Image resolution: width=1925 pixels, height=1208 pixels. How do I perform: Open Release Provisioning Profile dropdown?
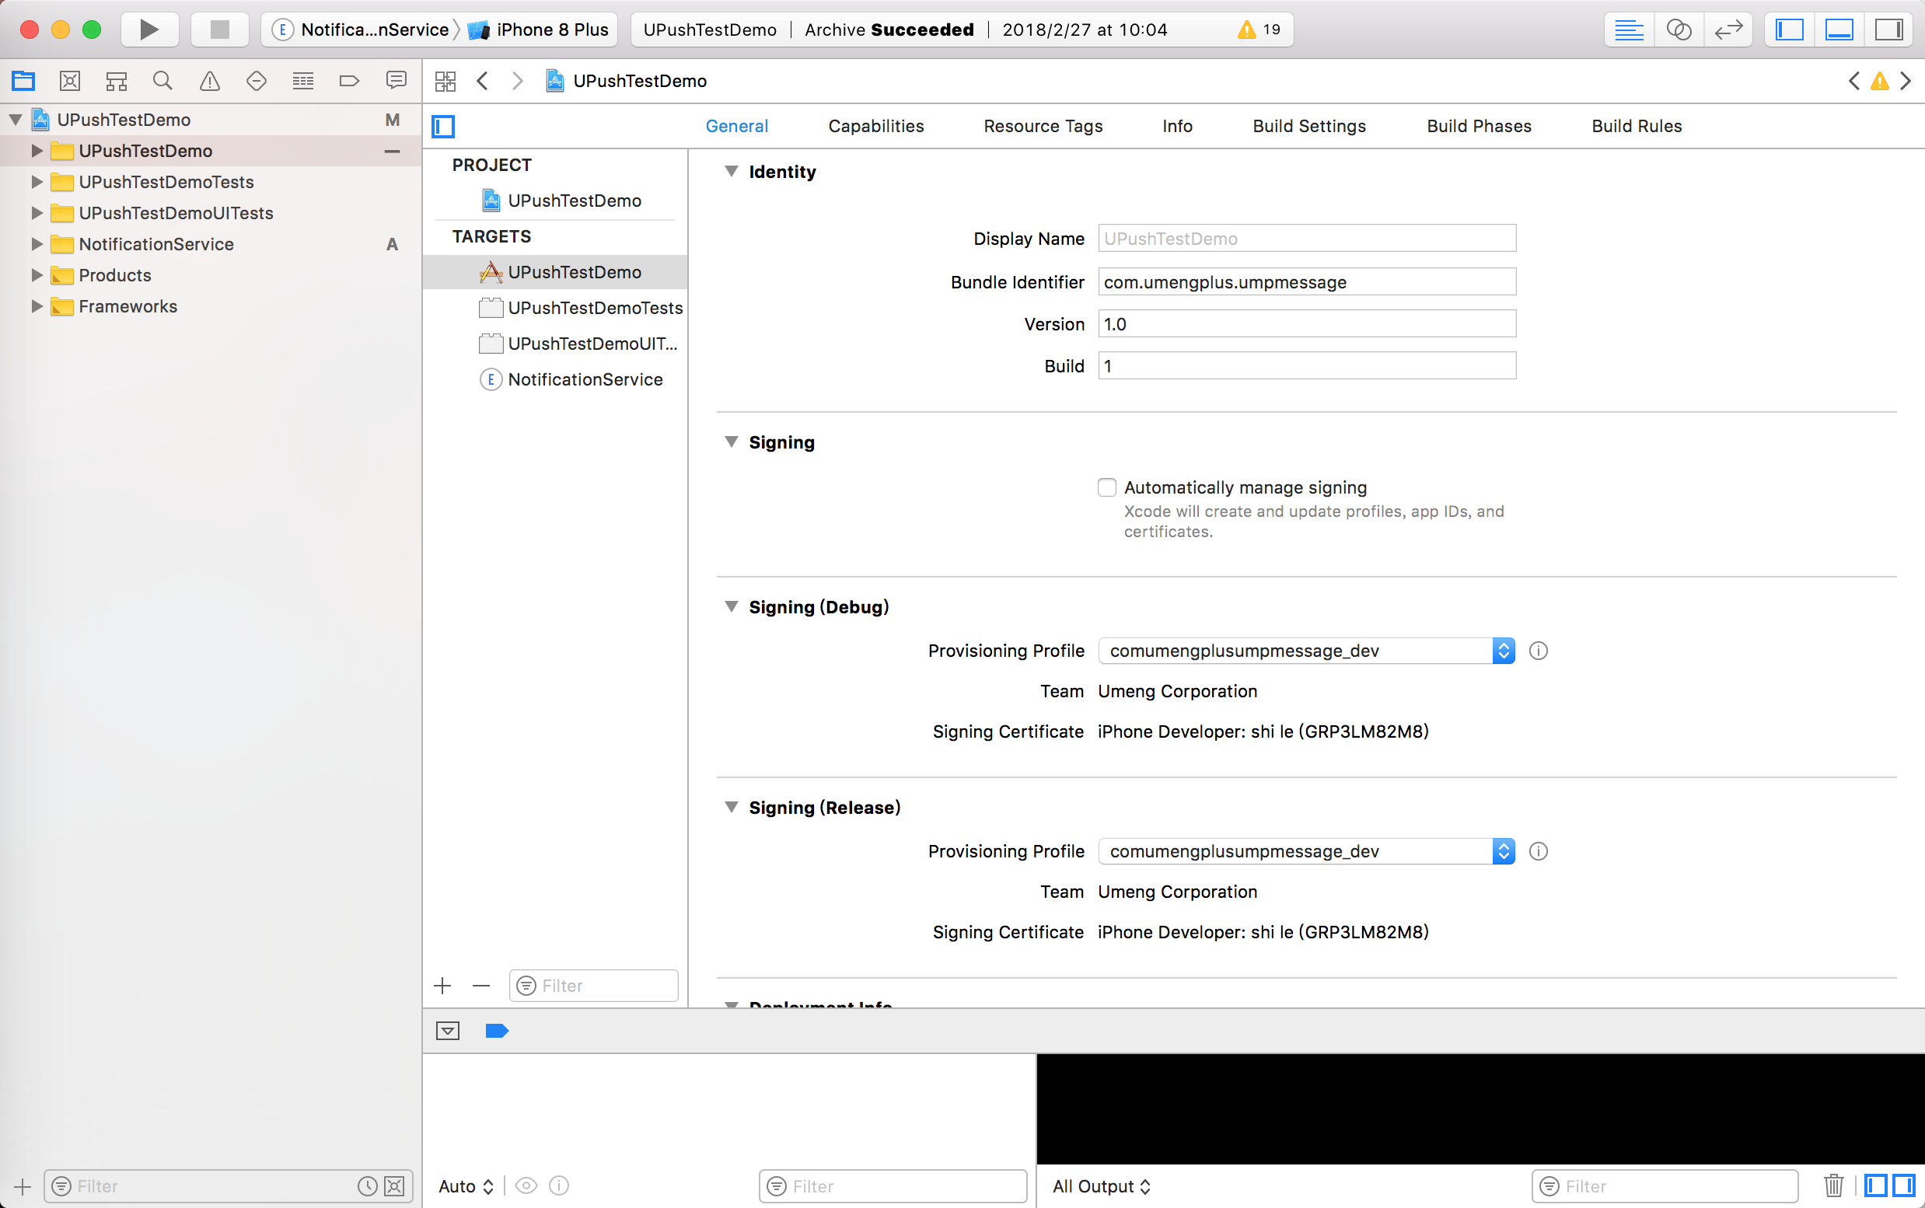tap(1306, 852)
